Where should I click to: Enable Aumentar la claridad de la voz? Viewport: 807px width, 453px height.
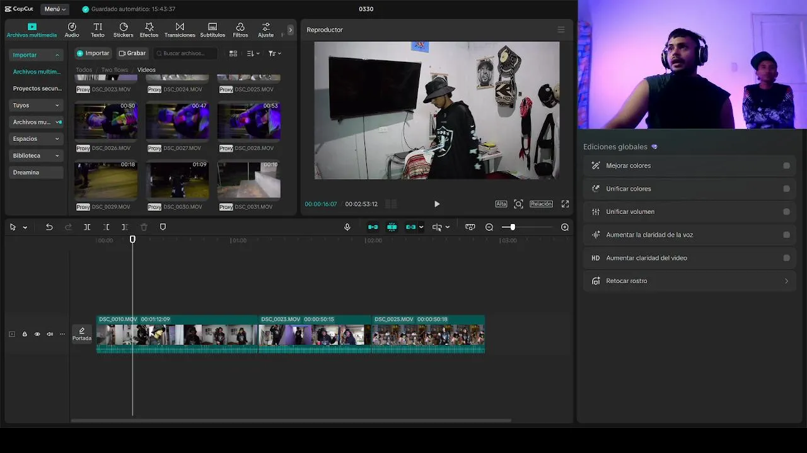point(786,235)
